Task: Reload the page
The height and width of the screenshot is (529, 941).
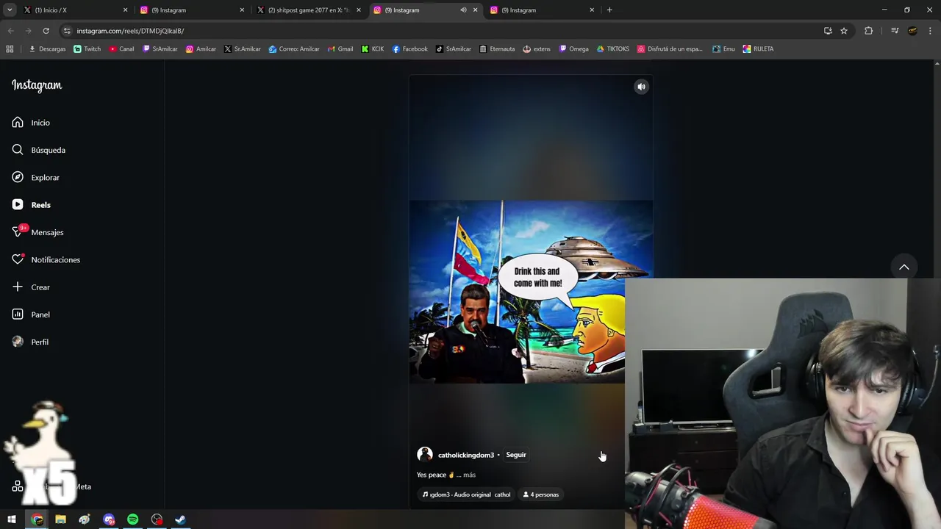Action: 46,31
